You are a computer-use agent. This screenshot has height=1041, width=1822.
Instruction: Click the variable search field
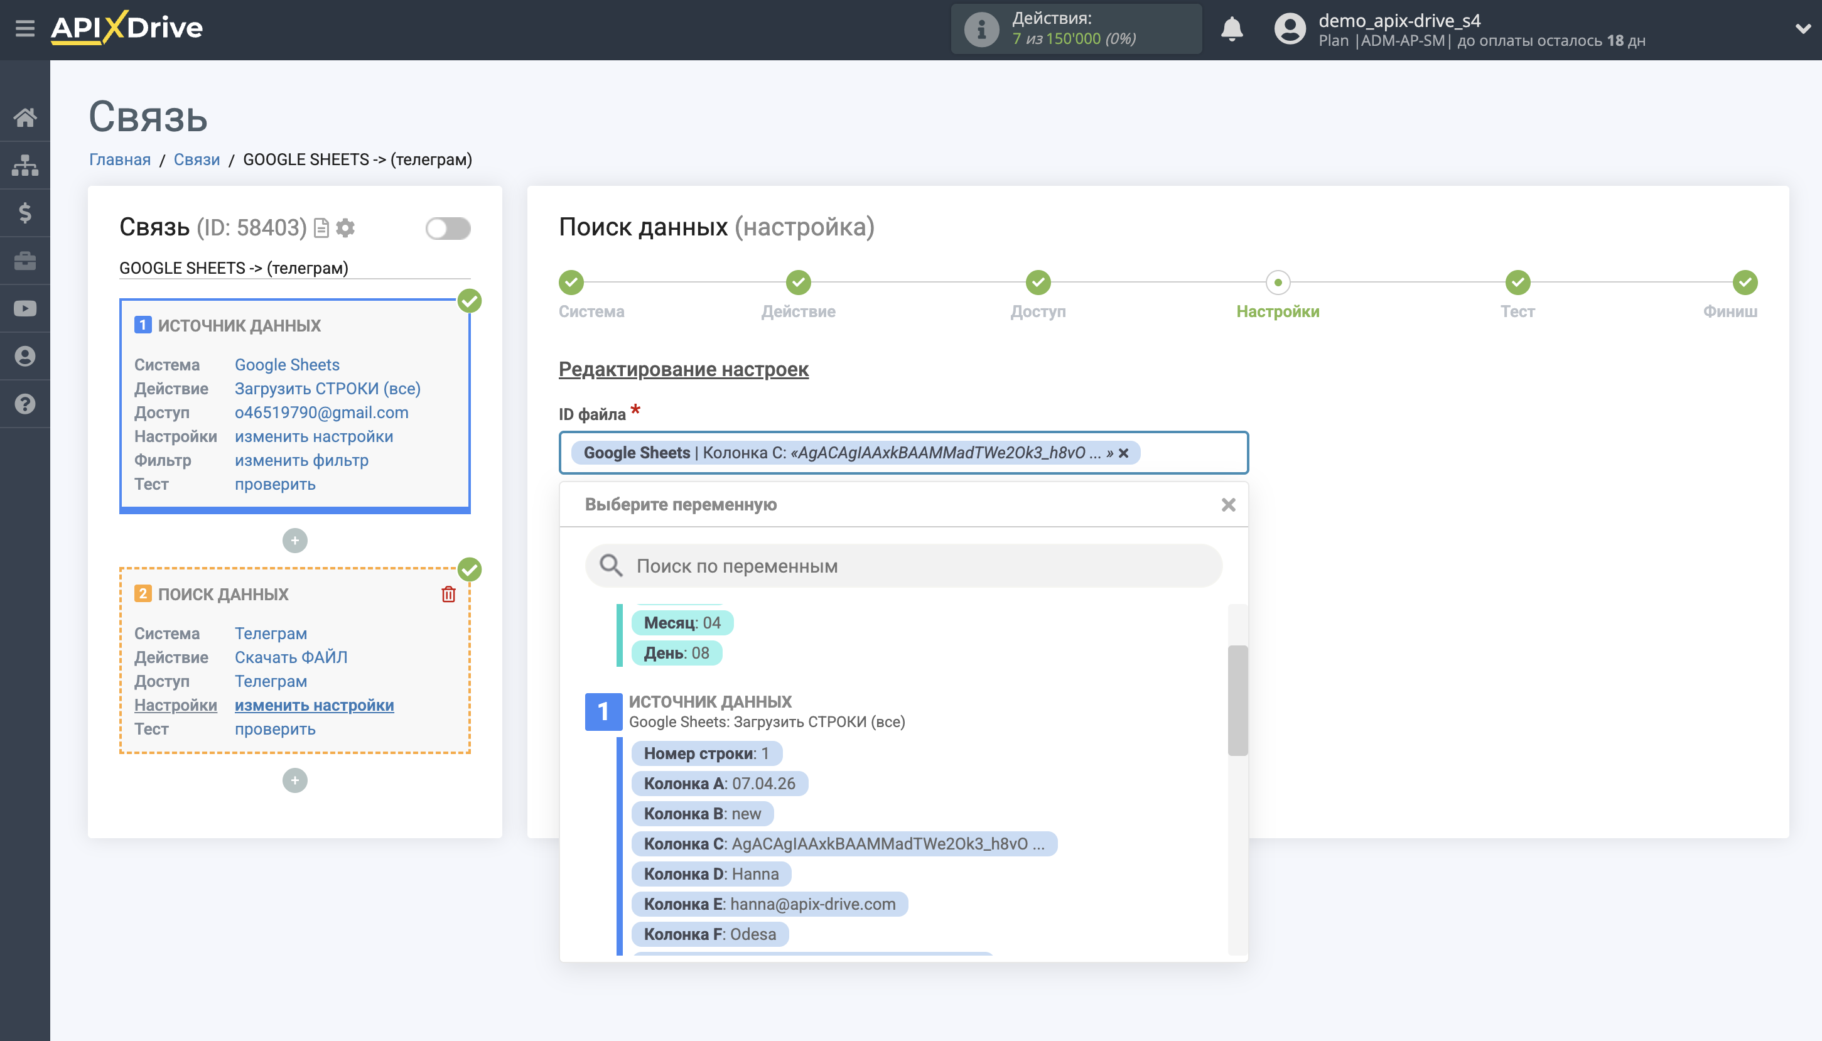[x=903, y=566]
